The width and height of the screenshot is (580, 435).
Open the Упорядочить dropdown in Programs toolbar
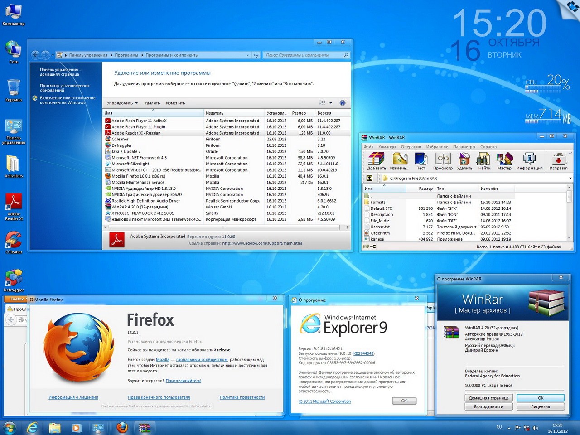[x=122, y=103]
